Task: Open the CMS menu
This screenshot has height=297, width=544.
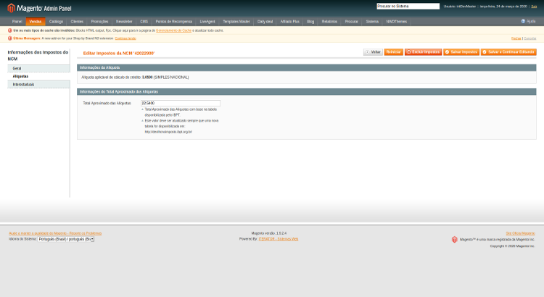Action: click(144, 22)
